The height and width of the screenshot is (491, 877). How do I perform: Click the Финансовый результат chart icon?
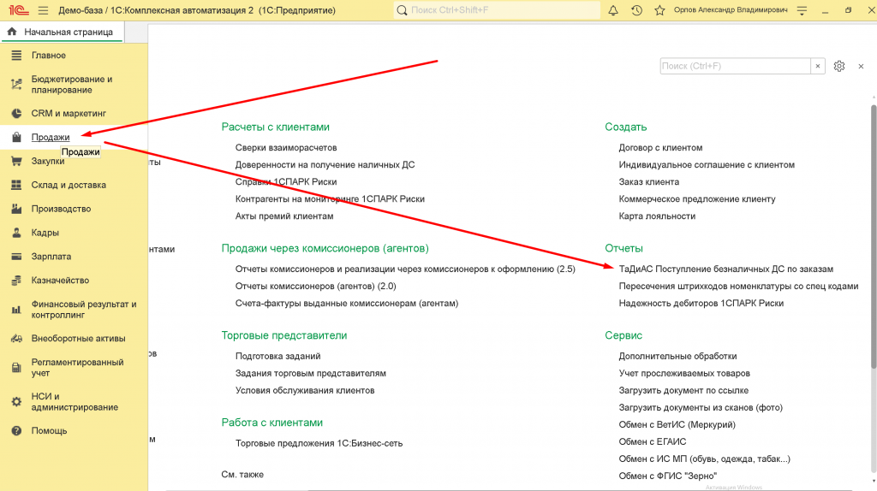16,310
